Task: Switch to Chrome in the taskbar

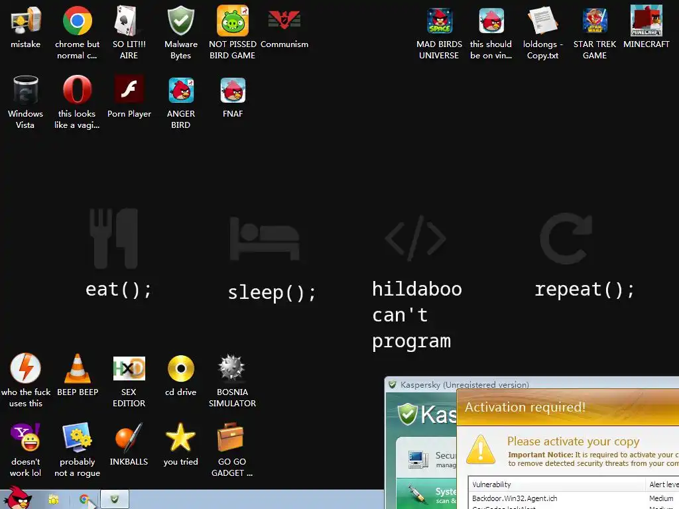Action: (x=84, y=500)
